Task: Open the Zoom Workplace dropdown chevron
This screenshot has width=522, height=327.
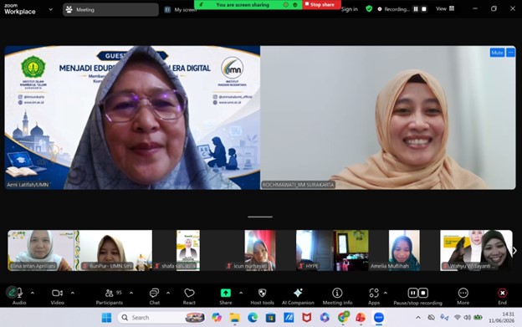Action: pyautogui.click(x=50, y=10)
